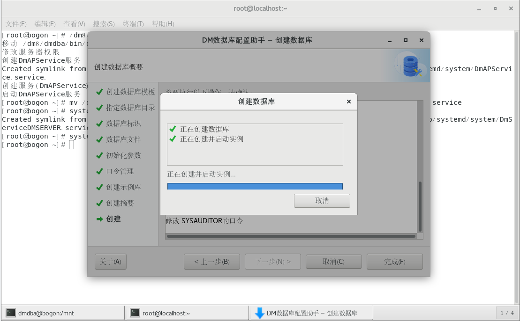The height and width of the screenshot is (321, 520).
Task: Select the 口令管理 wizard step
Action: click(x=120, y=171)
